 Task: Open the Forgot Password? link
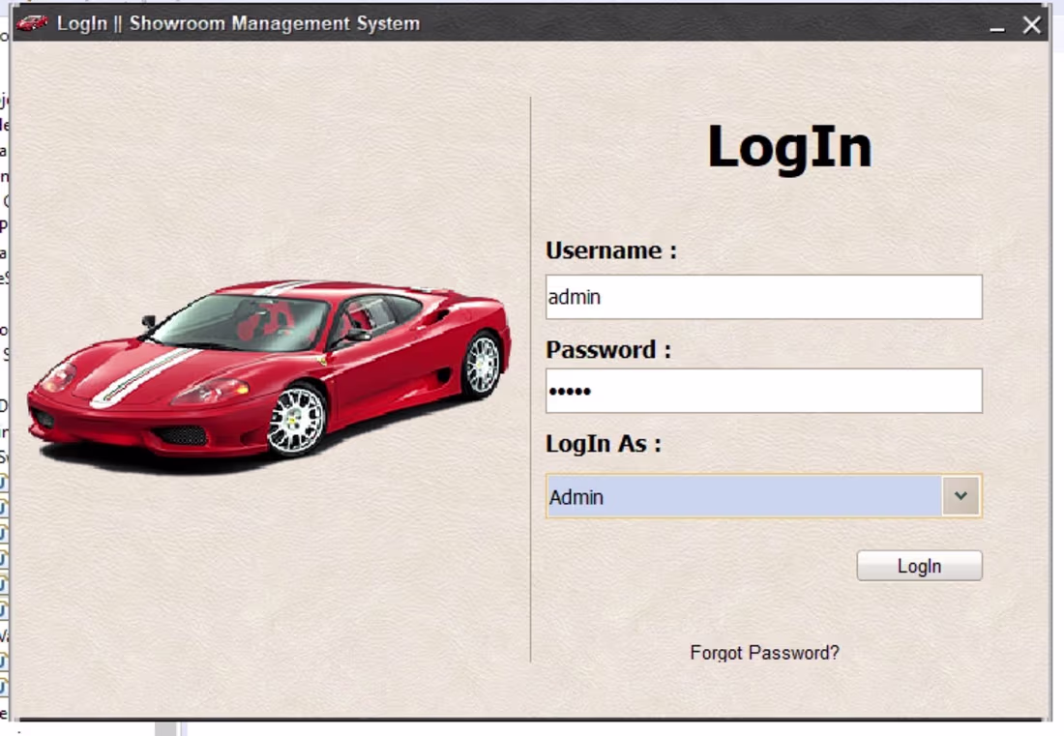coord(763,653)
